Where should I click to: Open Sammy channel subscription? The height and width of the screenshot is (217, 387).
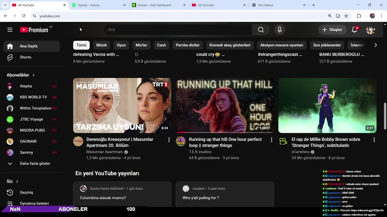[x=32, y=153]
